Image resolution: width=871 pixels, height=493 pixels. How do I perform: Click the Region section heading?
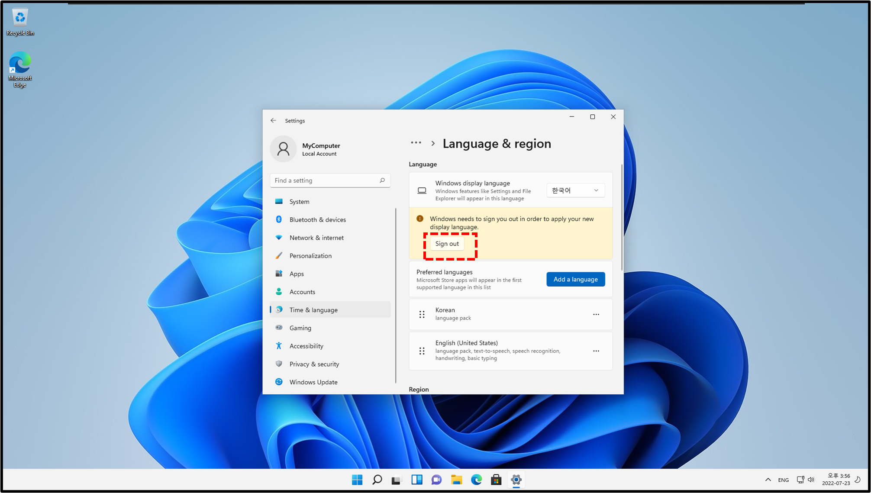(419, 389)
